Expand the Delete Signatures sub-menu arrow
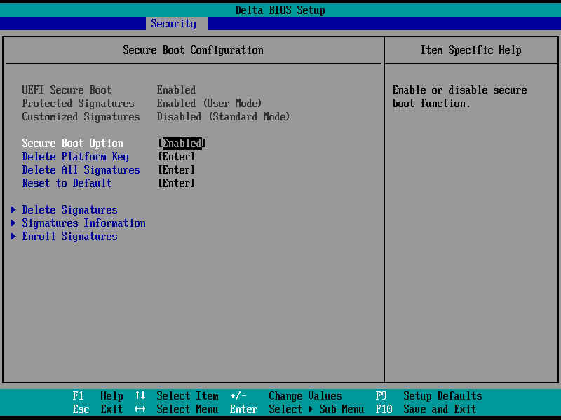This screenshot has height=420, width=561. pos(13,209)
